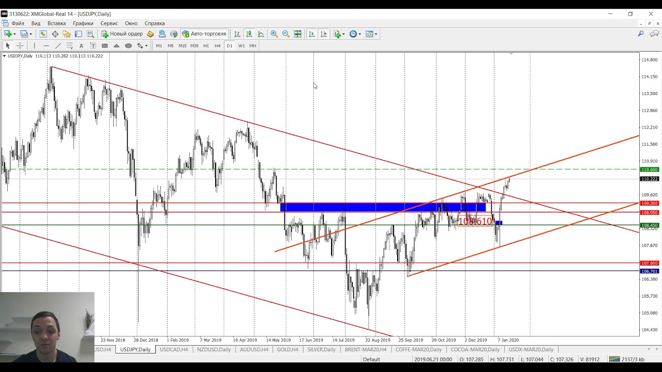Screen dimensions: 662x372
Task: Switch chart to line chart type
Action: [261, 34]
